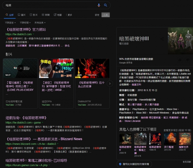193x168 pixels.
Task: Open the 不限語言 language filter dropdown
Action: point(10,23)
